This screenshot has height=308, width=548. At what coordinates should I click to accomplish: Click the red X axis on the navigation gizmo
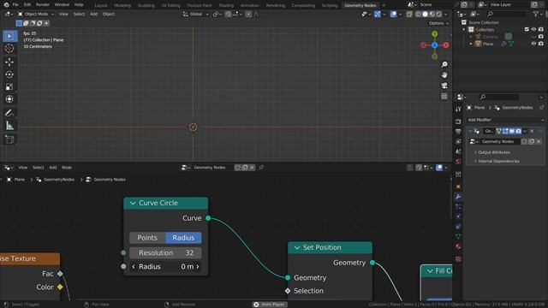[x=446, y=45]
